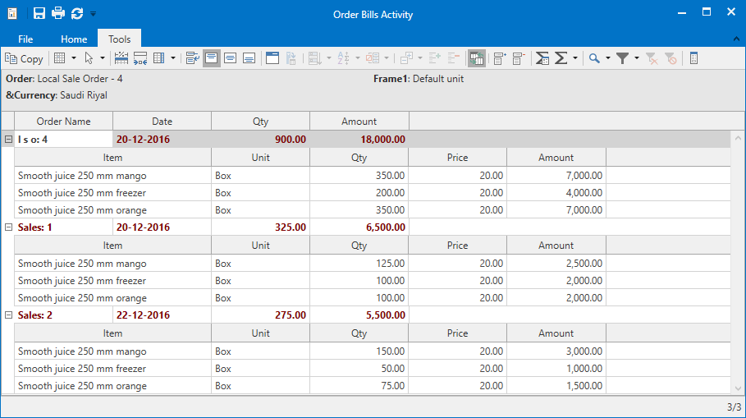Click the magnifier search icon

(x=593, y=58)
